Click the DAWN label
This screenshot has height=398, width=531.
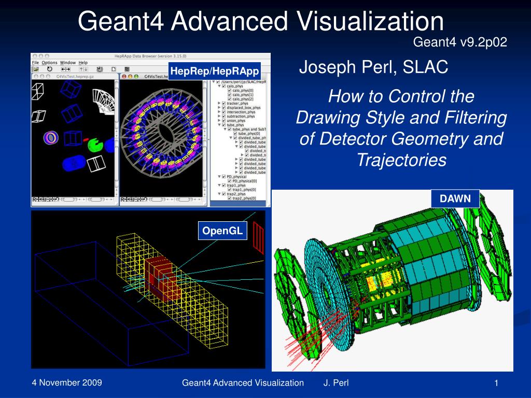455,198
